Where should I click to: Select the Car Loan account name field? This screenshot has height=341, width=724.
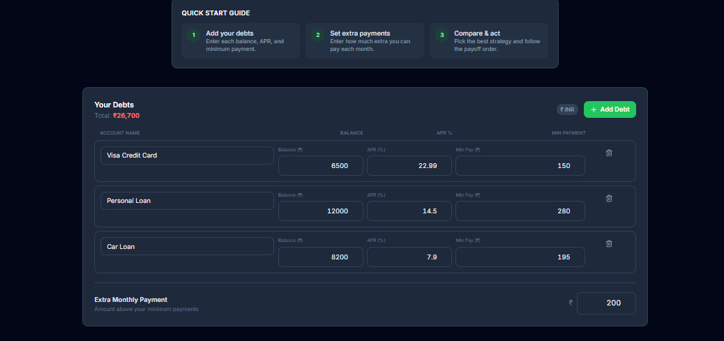(x=187, y=246)
